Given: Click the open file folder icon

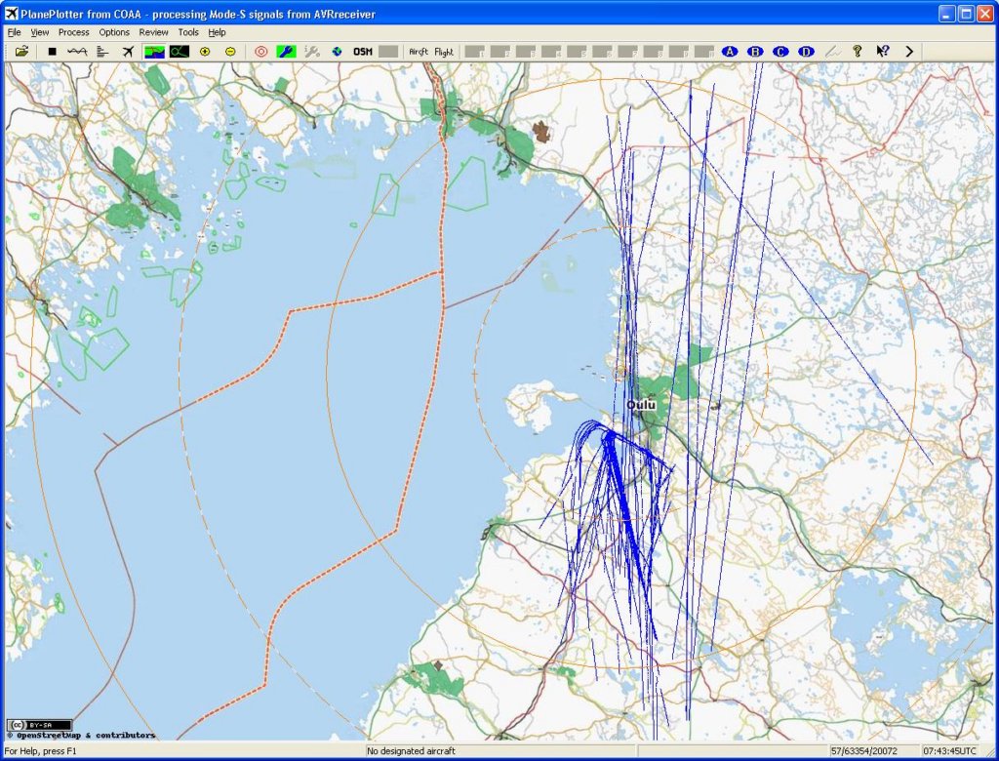Looking at the screenshot, I should coord(21,52).
